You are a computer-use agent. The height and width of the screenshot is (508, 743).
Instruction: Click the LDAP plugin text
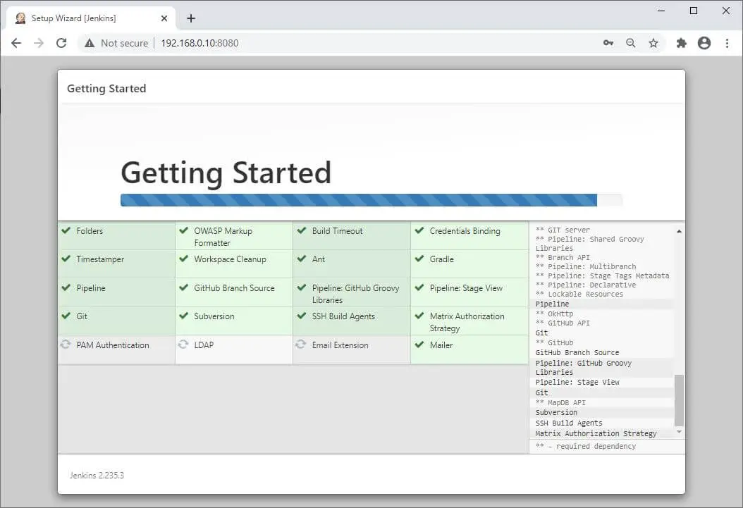pyautogui.click(x=204, y=345)
